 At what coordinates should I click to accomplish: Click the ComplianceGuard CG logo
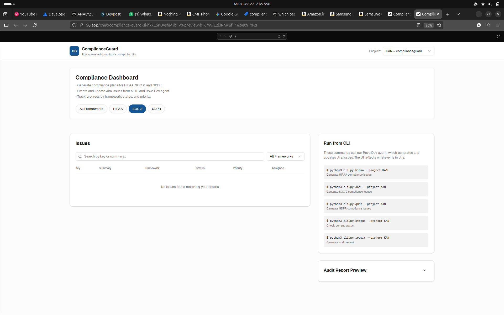(74, 51)
